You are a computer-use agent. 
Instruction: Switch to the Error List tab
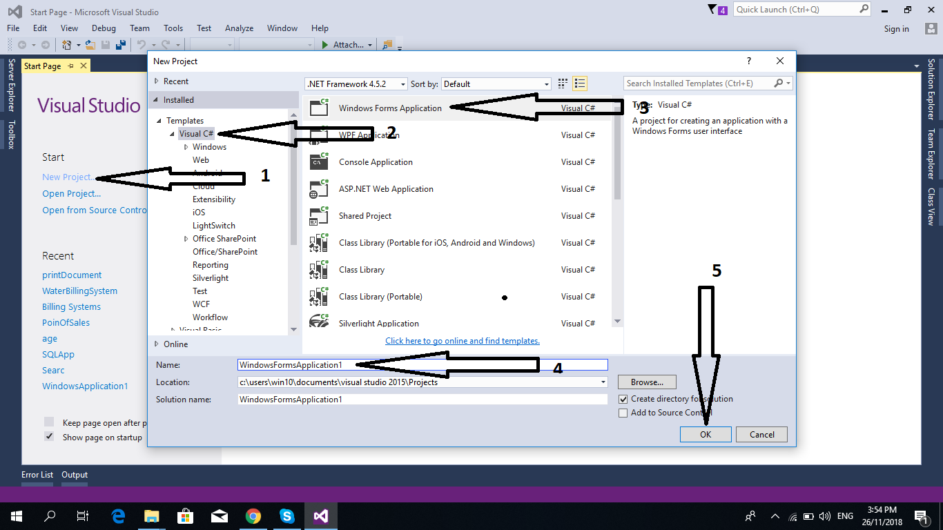coord(37,475)
